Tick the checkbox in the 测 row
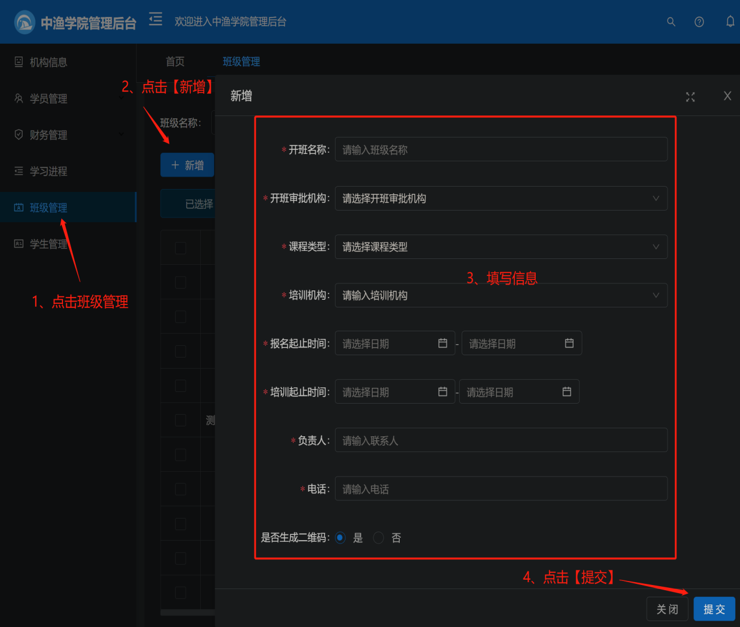This screenshot has height=627, width=740. pos(181,420)
